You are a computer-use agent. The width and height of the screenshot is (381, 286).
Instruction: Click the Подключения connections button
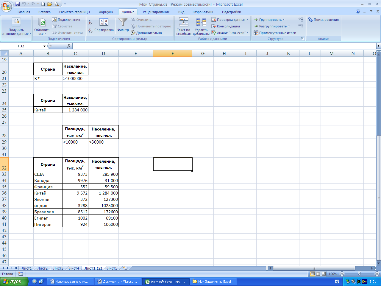(x=66, y=20)
